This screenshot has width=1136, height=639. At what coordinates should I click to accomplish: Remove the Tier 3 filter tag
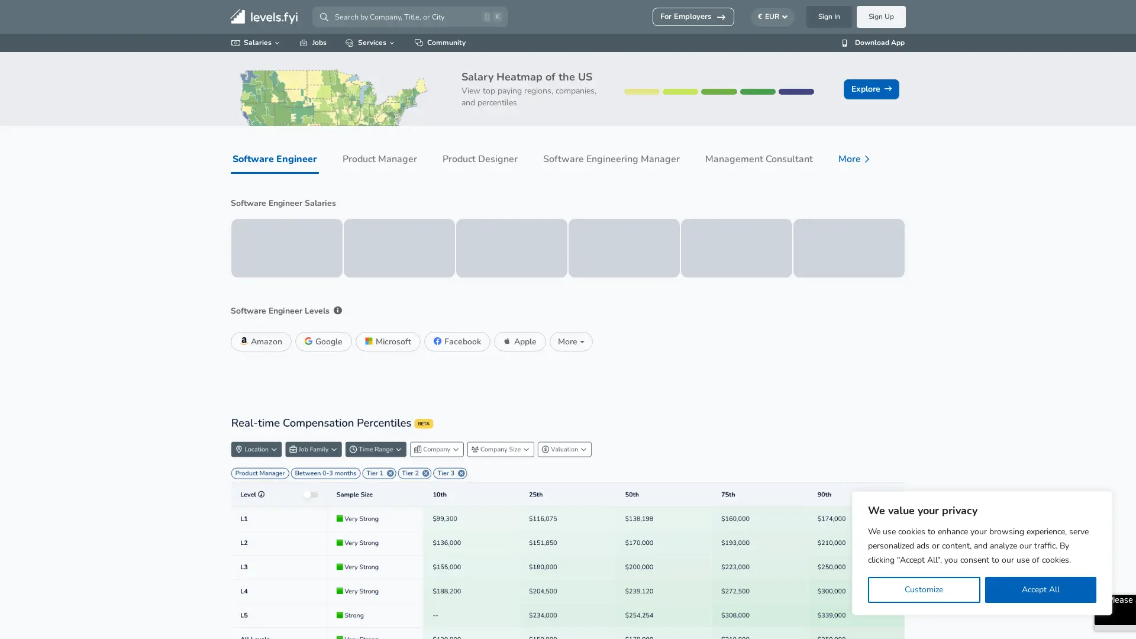461,473
